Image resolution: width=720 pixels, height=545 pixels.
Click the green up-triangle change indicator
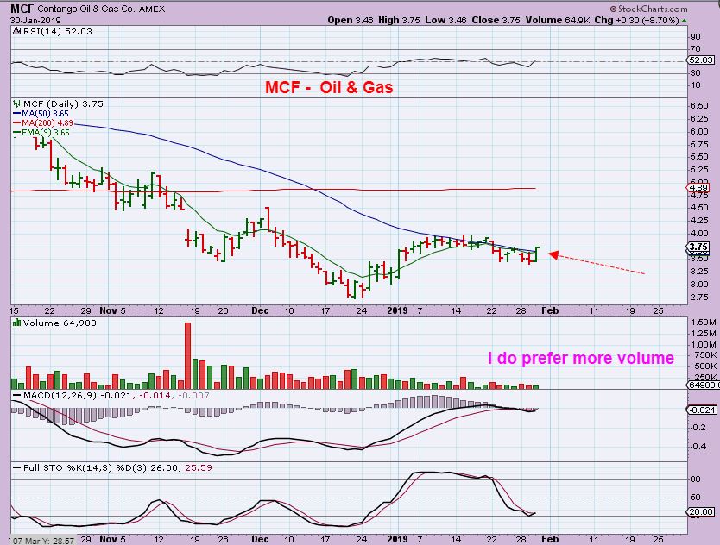point(685,21)
